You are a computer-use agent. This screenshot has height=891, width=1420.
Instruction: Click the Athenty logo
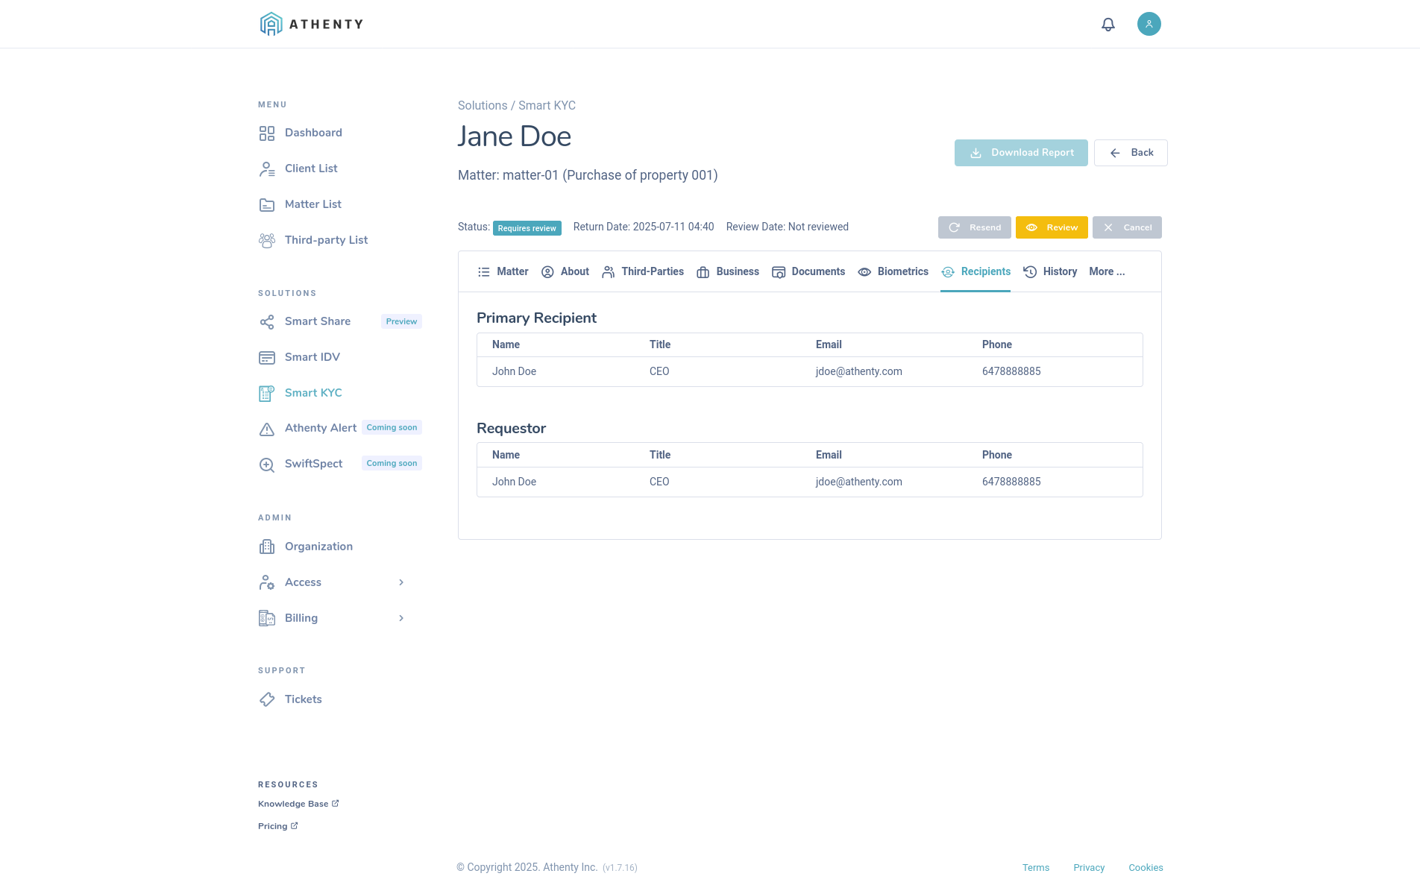pyautogui.click(x=312, y=25)
